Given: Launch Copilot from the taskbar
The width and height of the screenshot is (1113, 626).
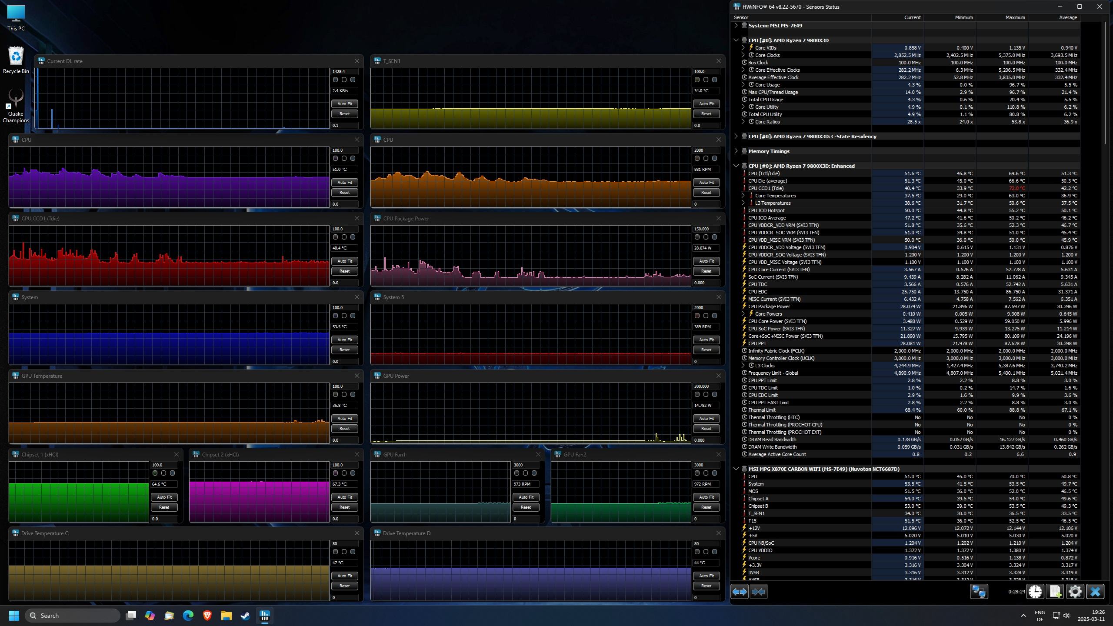Looking at the screenshot, I should coord(150,616).
